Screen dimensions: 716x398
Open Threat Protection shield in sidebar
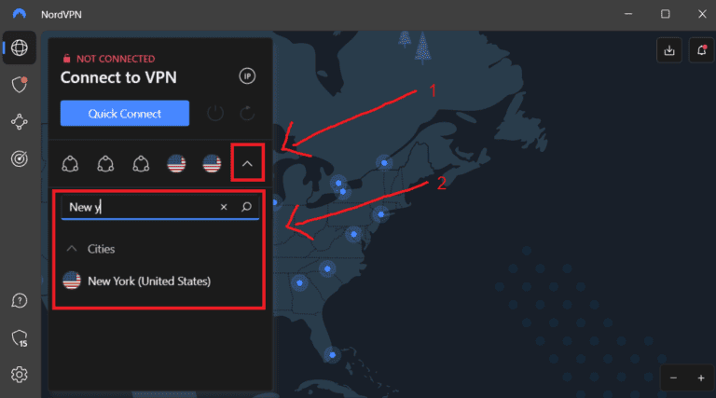click(x=18, y=85)
